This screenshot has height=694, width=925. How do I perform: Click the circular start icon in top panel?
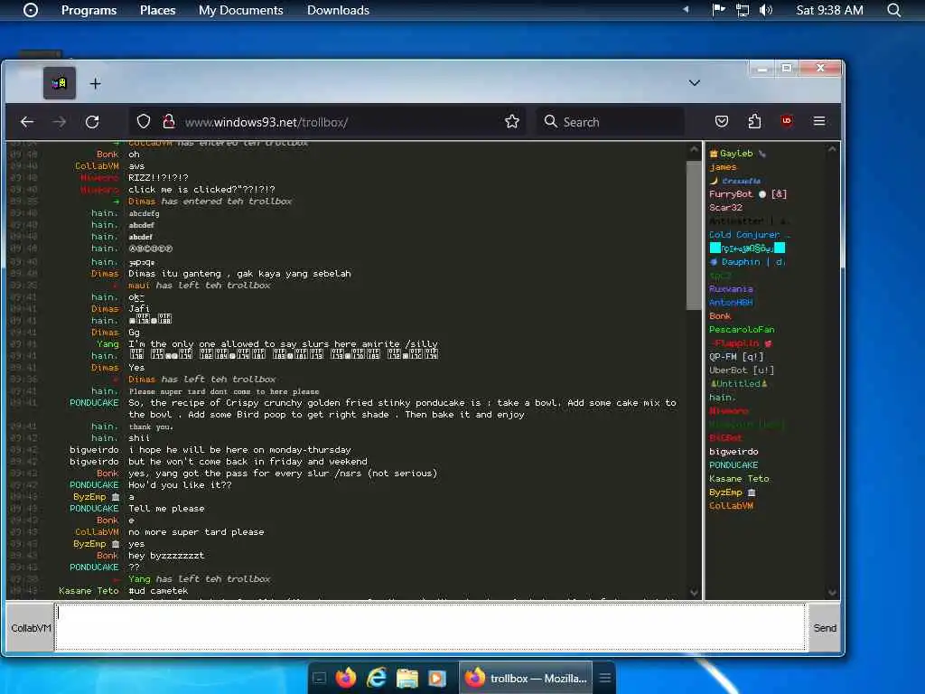(x=31, y=10)
